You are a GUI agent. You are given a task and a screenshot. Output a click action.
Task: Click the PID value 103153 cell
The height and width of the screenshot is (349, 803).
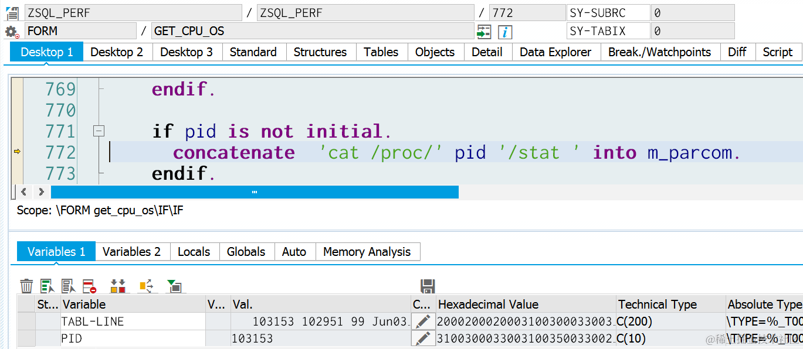321,338
